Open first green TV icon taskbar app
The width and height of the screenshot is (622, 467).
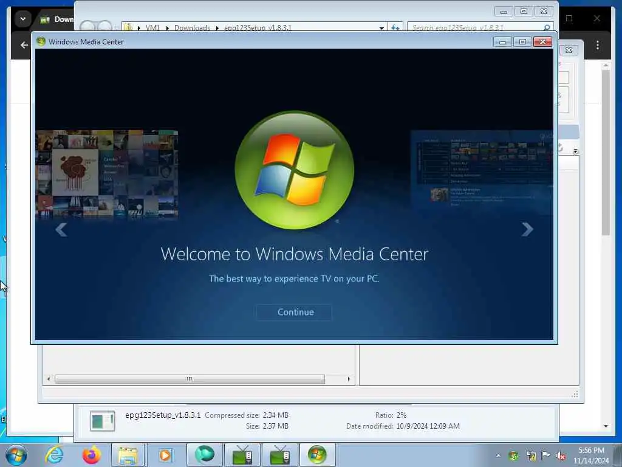click(x=242, y=455)
